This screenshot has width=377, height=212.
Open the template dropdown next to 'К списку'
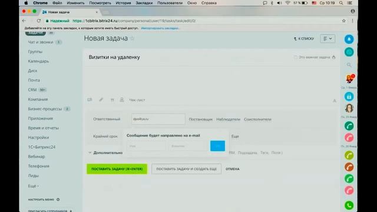coord(328,39)
